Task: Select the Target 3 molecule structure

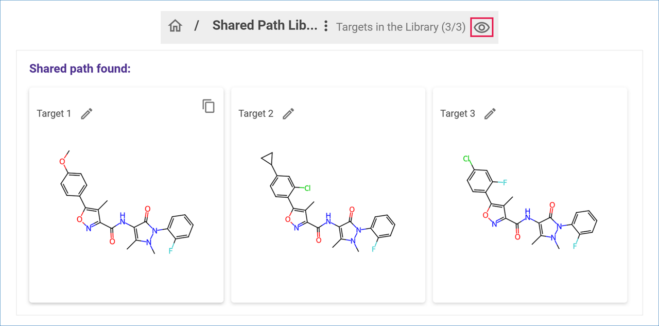Action: (530, 206)
